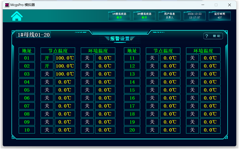Toggle ambient temperature alarm for address 18

(192, 114)
